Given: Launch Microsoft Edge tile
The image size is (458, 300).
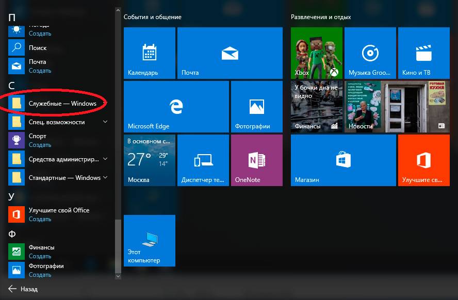Looking at the screenshot, I should pos(176,106).
